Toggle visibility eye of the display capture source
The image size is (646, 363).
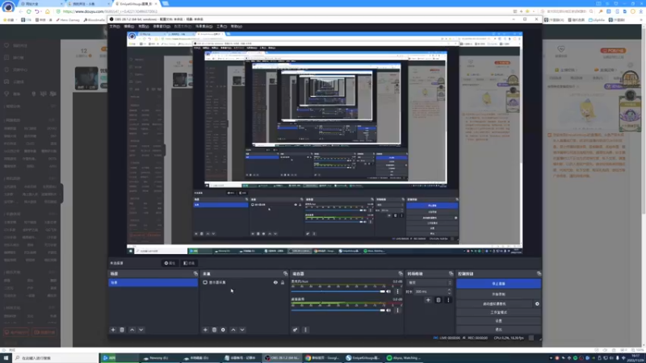point(275,282)
